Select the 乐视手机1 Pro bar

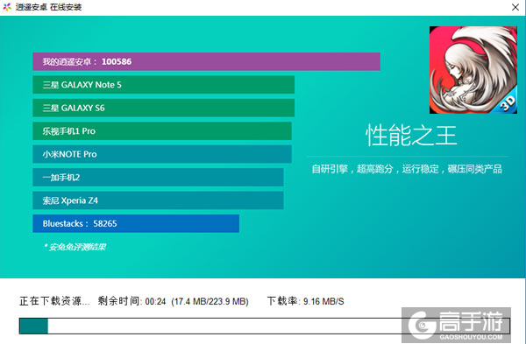pos(162,131)
